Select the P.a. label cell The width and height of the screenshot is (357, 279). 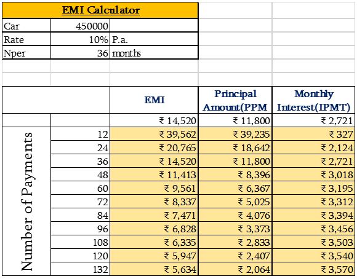154,39
